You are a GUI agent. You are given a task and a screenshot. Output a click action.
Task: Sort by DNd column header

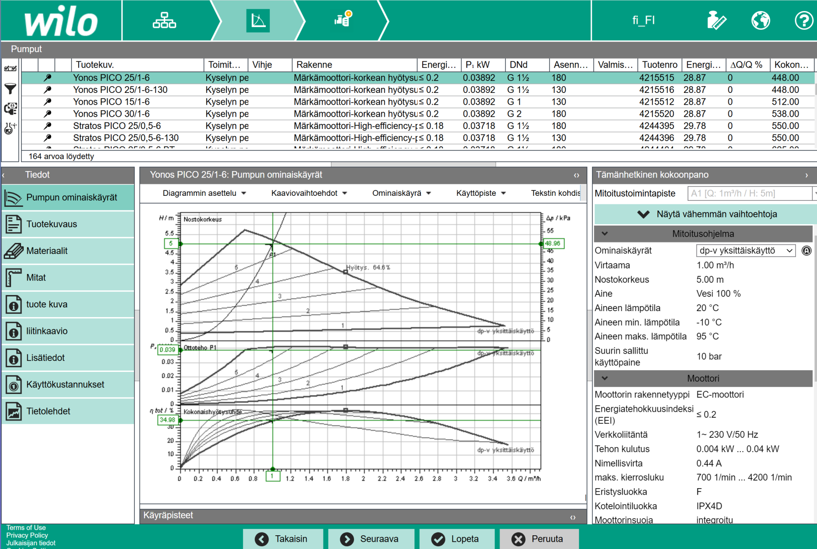527,65
